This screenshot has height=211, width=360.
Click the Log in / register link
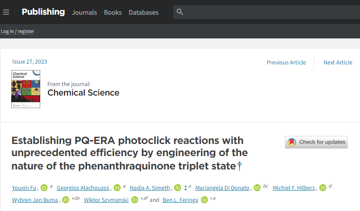17,31
